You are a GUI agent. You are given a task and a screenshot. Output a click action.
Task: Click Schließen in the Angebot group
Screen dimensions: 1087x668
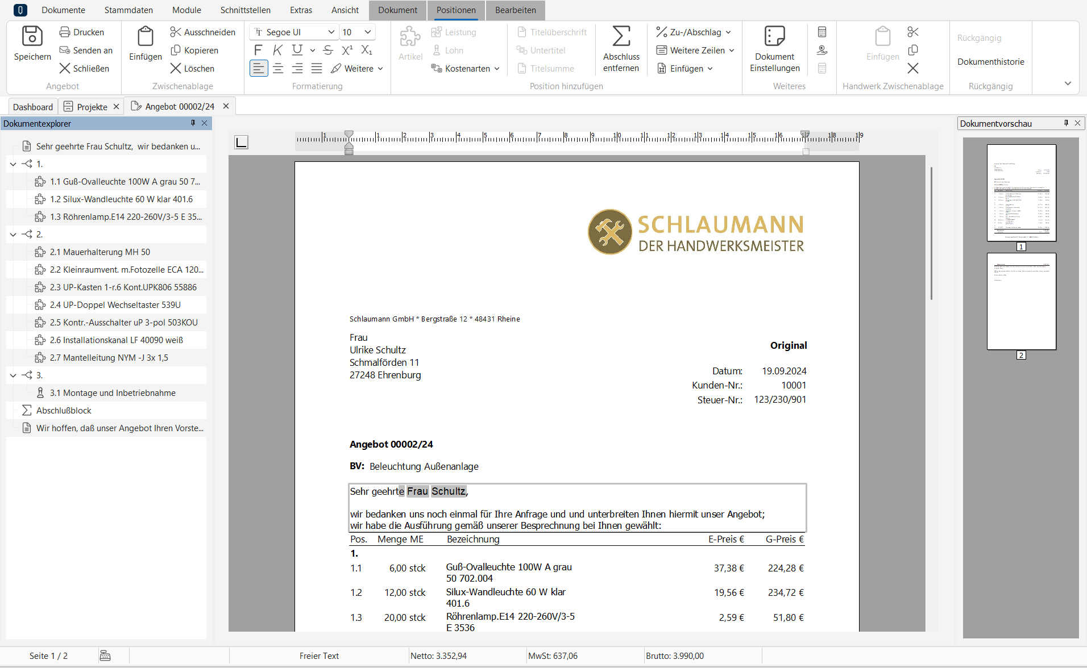click(84, 69)
